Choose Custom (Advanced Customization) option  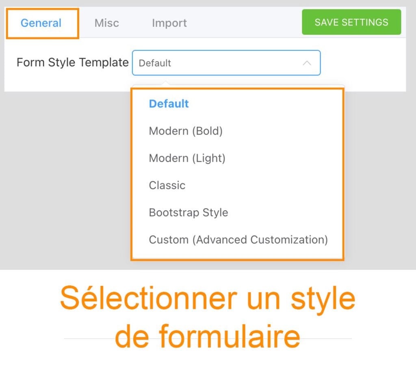point(238,240)
